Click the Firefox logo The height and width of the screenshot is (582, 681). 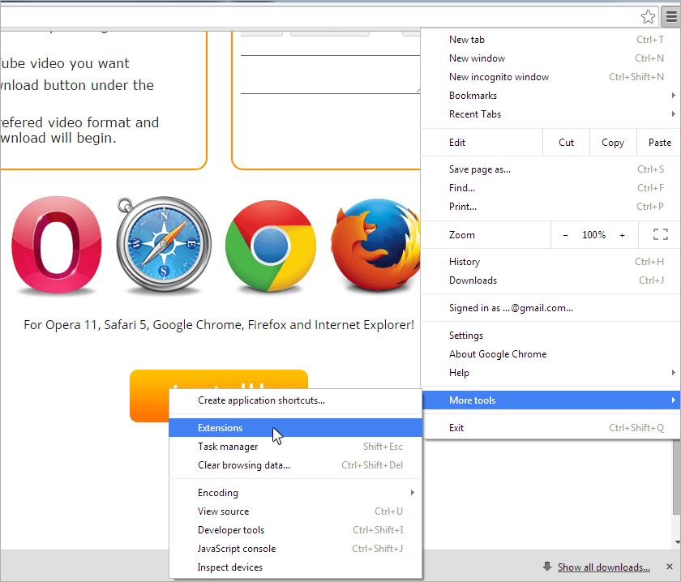[375, 245]
